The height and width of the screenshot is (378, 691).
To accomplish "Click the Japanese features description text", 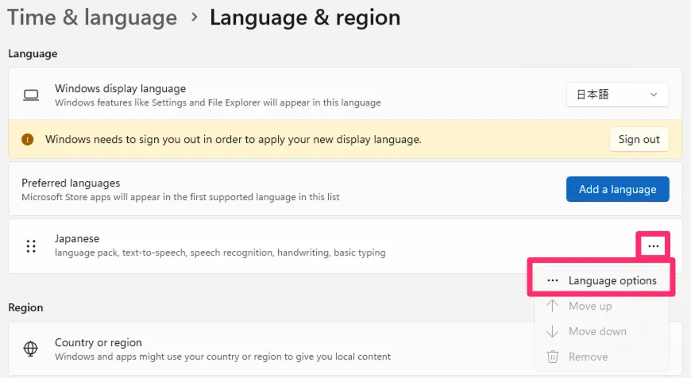I will [220, 253].
